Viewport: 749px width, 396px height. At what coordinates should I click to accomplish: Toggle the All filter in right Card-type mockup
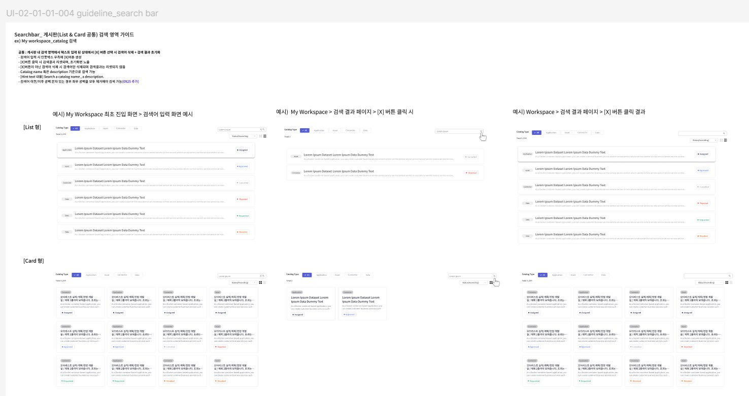[542, 275]
